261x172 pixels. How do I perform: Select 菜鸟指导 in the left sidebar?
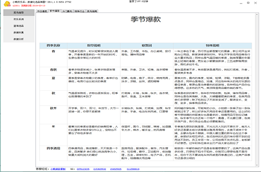pos(19,13)
